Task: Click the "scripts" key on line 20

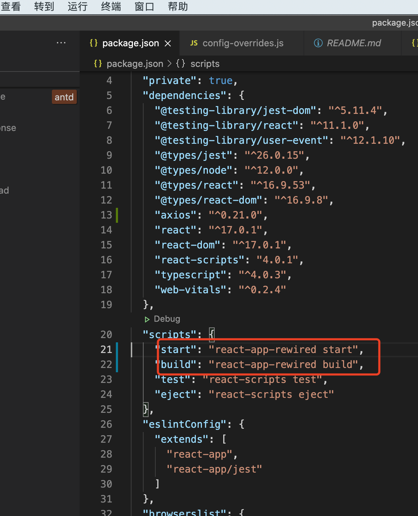Action: [x=170, y=335]
